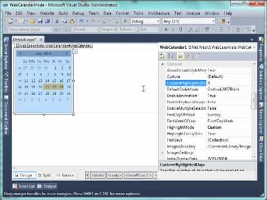Open the File menu
This screenshot has width=267, height=200.
[x=8, y=13]
